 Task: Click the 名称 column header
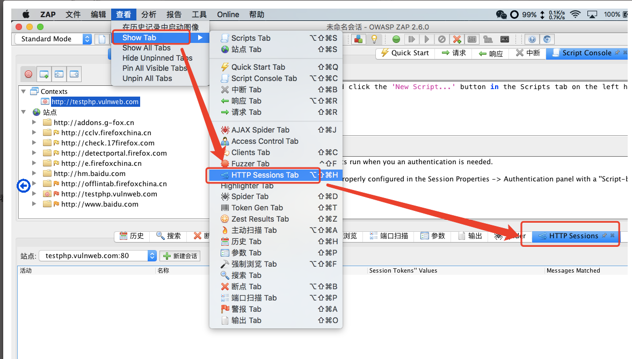coord(163,270)
